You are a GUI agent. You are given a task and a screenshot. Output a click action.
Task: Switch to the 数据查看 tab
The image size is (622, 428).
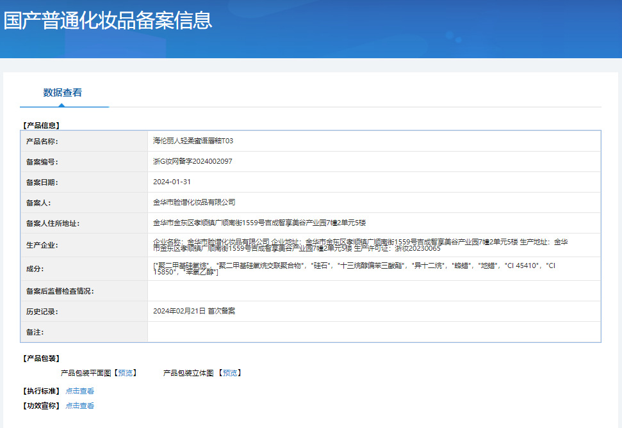[63, 93]
